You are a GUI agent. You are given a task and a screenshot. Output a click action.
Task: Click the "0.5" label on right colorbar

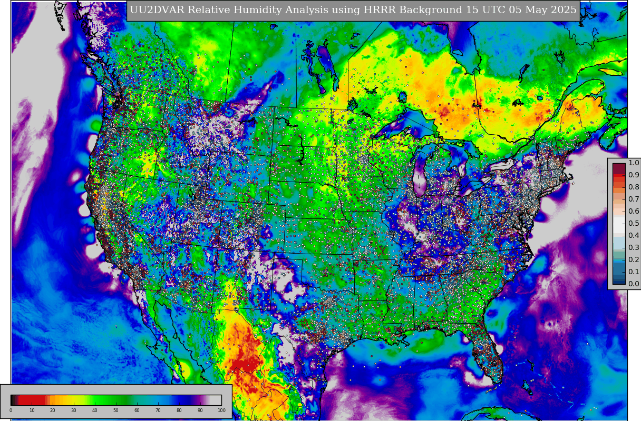click(634, 223)
